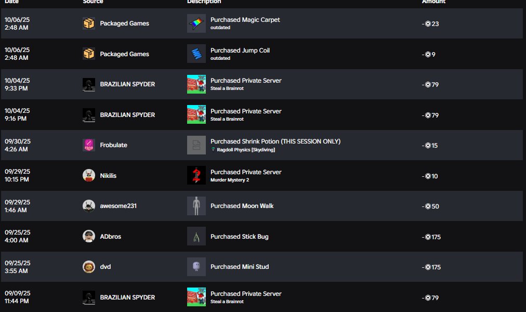Click Robux icon in Mini Stud row
The image size is (526, 312).
click(x=428, y=267)
